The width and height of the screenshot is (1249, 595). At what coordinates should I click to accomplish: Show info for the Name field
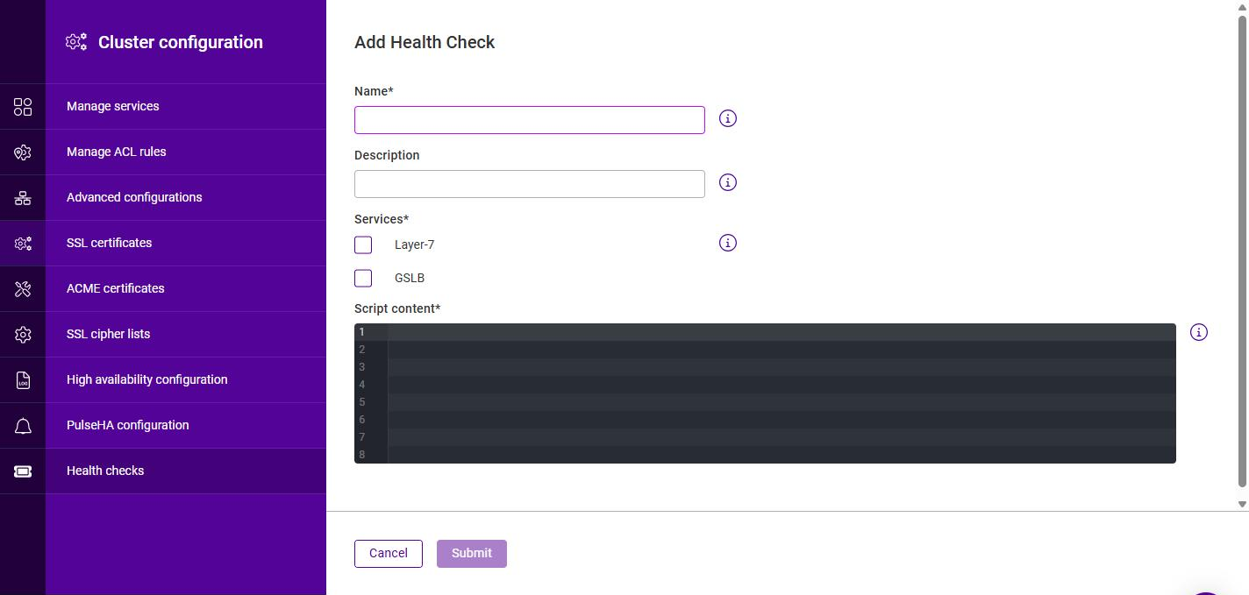tap(727, 118)
